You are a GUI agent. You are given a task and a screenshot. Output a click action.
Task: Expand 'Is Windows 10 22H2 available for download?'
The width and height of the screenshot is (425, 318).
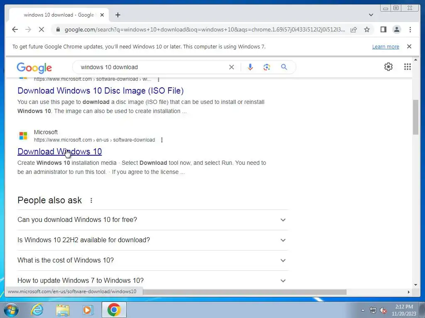click(x=153, y=240)
